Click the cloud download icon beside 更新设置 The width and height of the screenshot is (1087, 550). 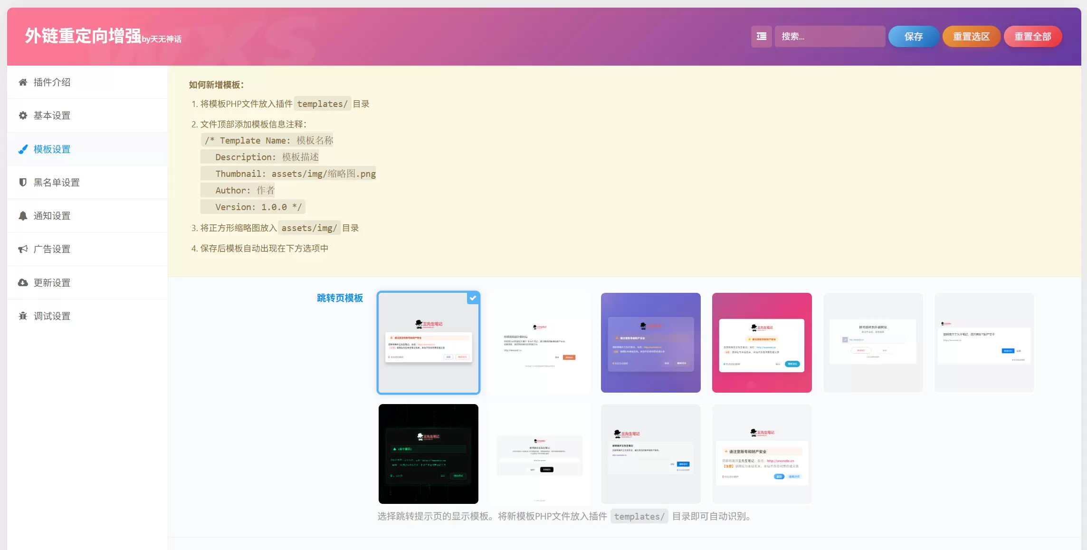[x=23, y=283]
